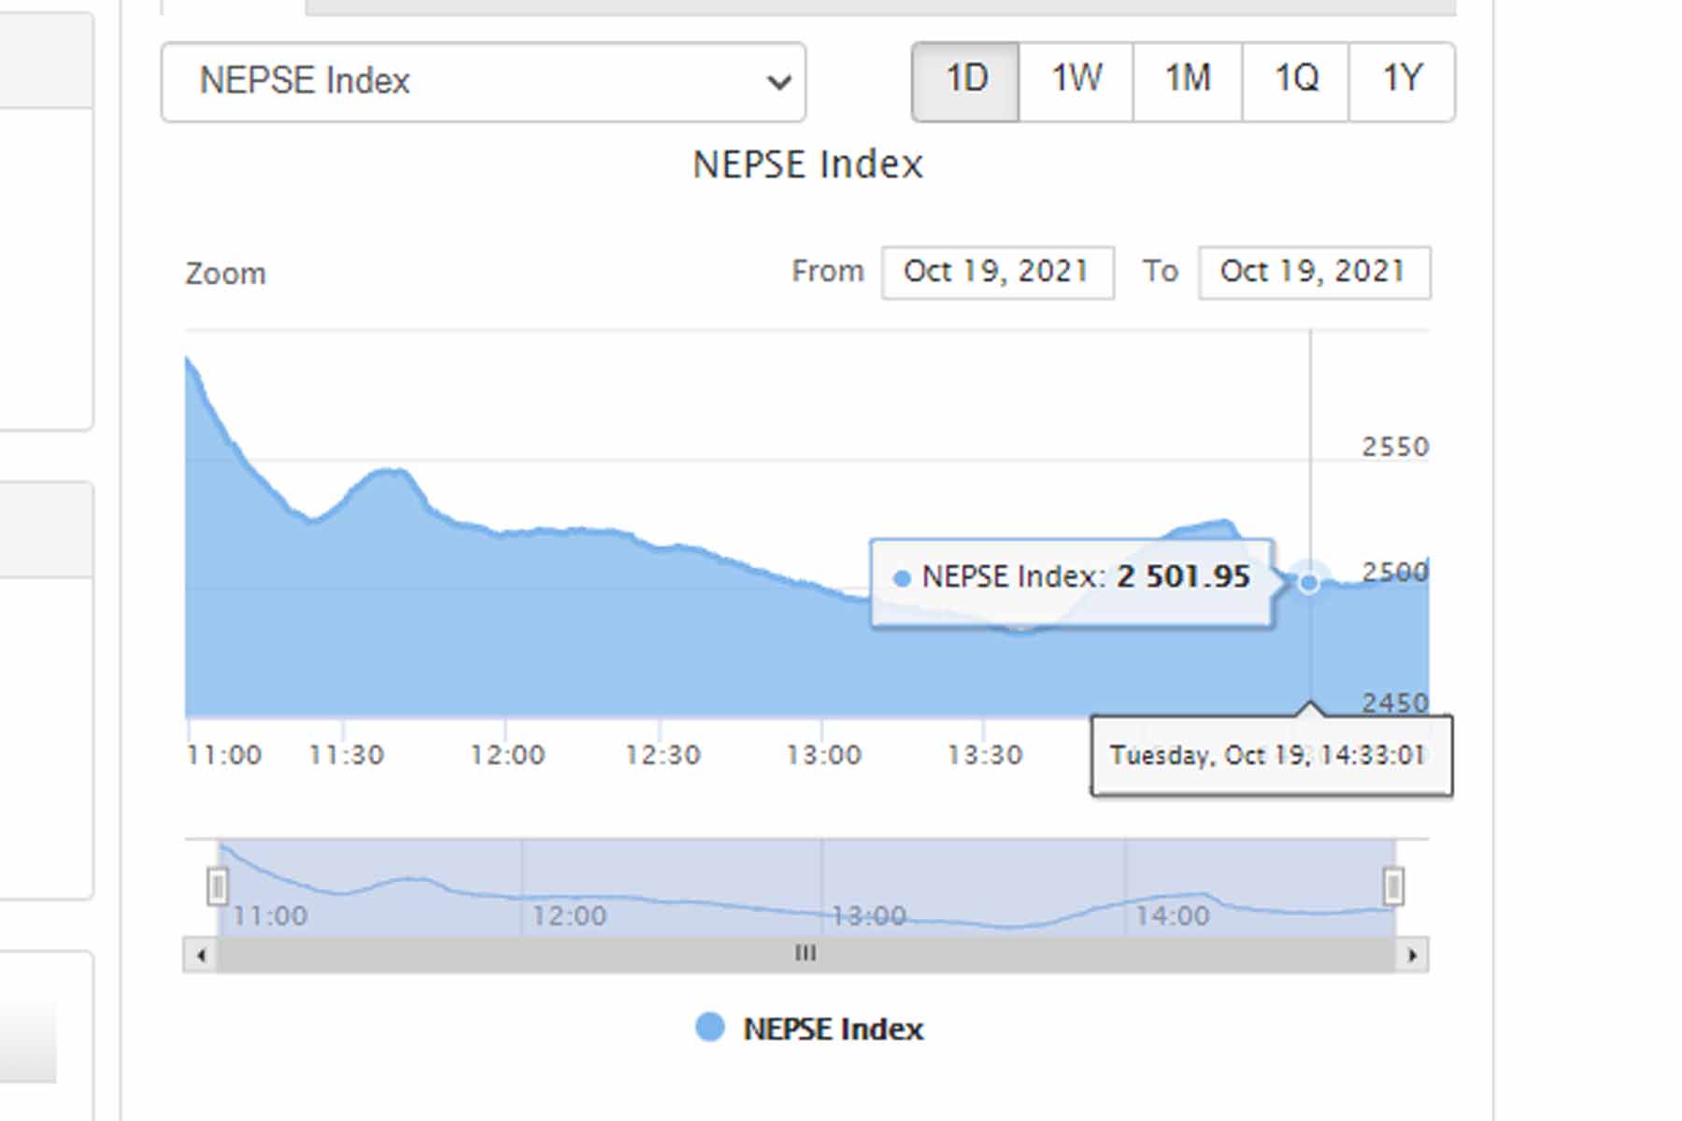Screen dimensions: 1682x1121
Task: Click the blue legend circle marker
Action: click(x=710, y=1028)
